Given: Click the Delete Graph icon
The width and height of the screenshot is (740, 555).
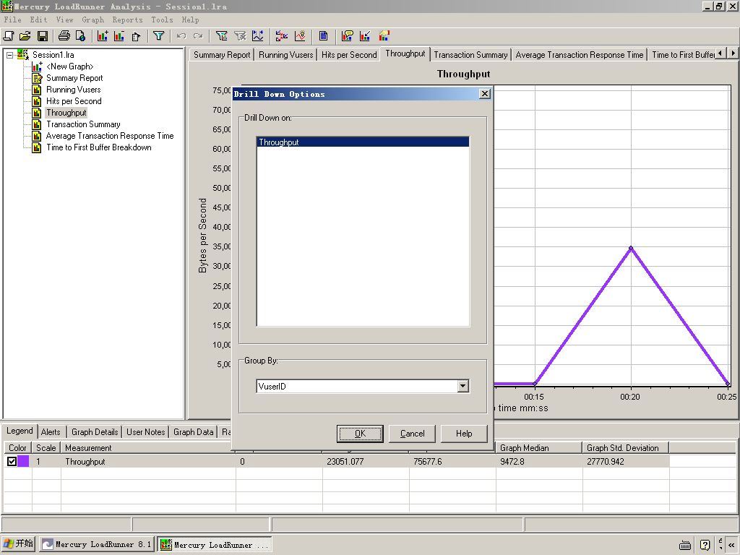Looking at the screenshot, I should (x=119, y=36).
